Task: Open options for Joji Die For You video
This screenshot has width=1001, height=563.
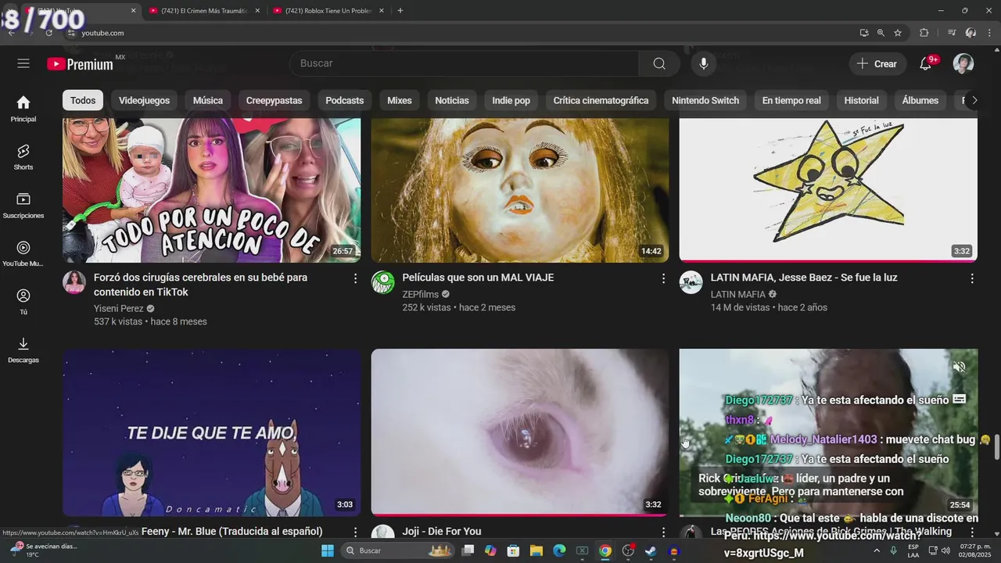Action: (663, 532)
